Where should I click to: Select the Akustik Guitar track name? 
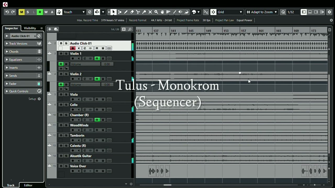pos(81,156)
